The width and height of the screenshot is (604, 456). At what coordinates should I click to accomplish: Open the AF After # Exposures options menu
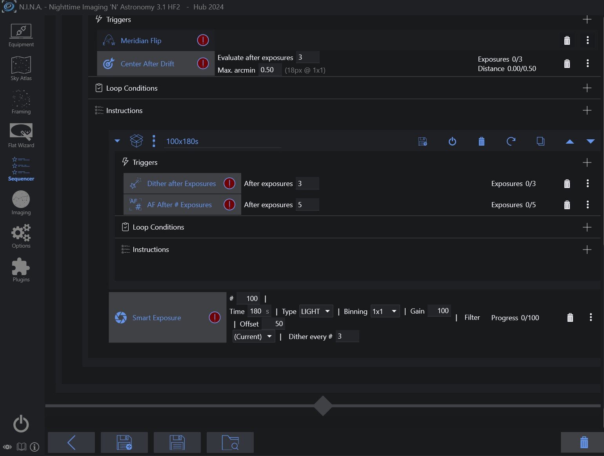(x=588, y=204)
